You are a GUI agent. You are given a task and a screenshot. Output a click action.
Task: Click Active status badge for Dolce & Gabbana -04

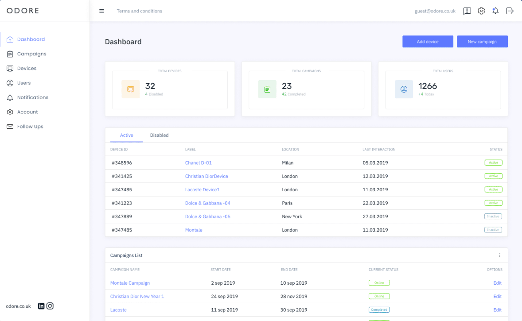point(493,203)
